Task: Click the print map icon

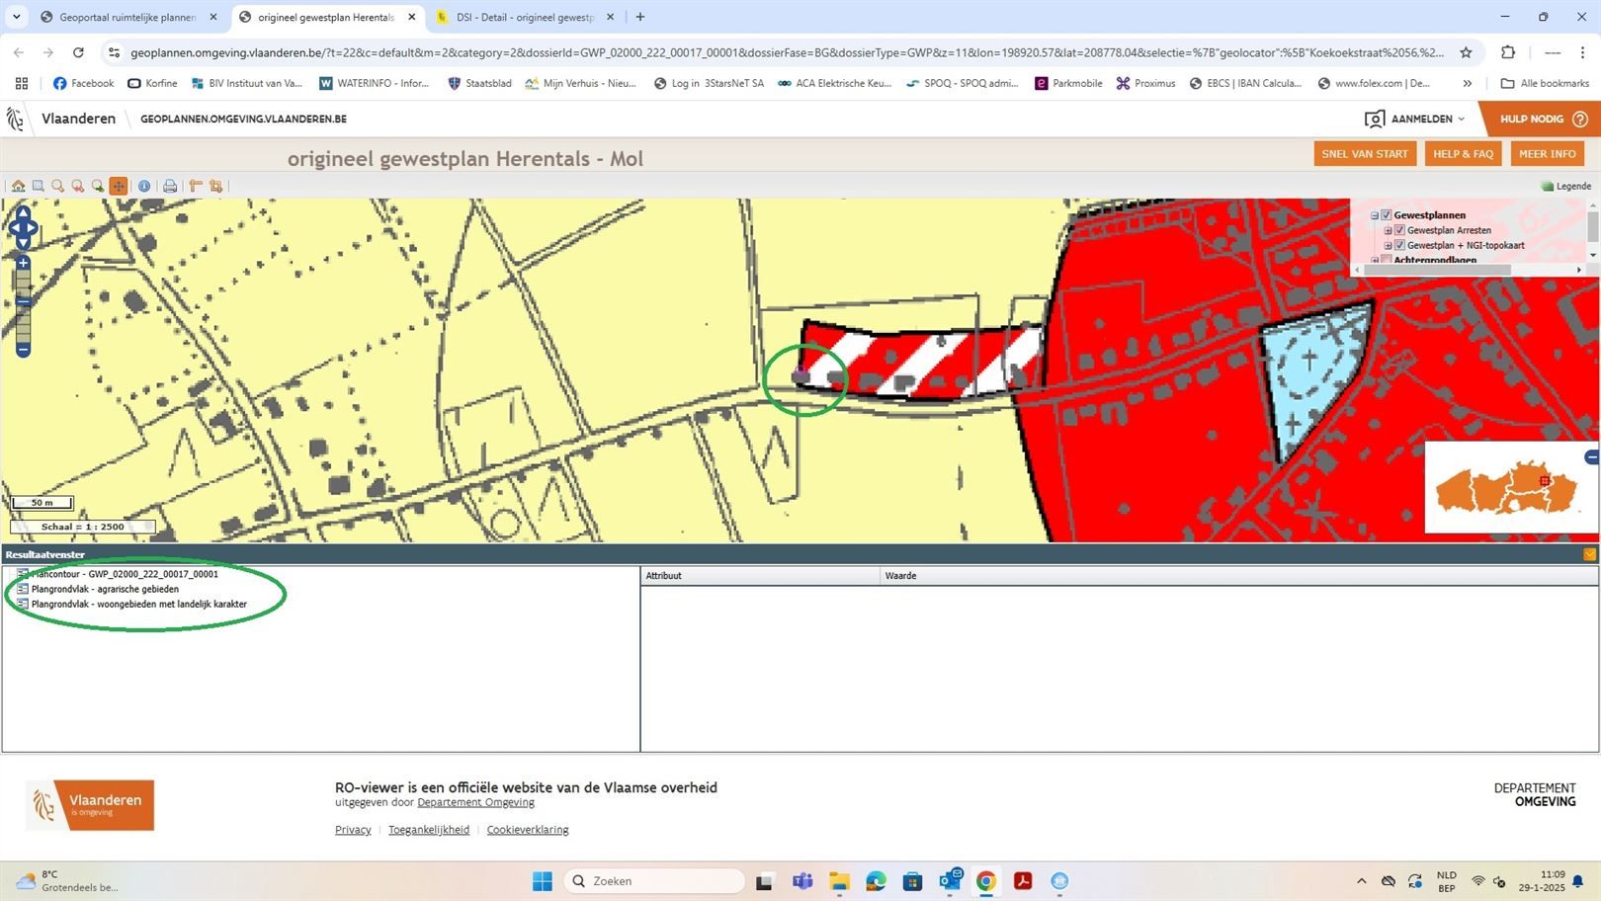Action: (170, 186)
